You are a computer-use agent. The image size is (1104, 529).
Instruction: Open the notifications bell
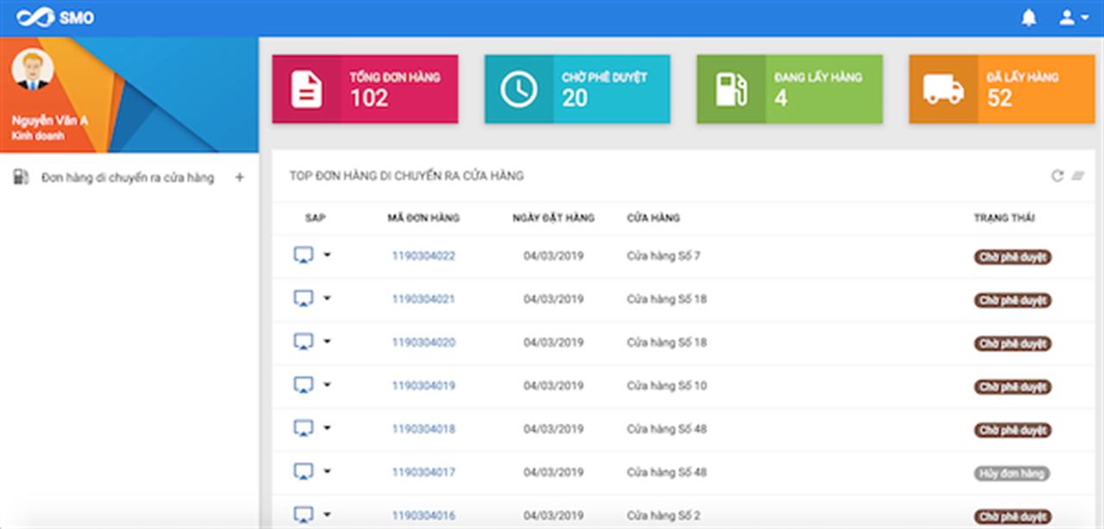[x=1028, y=18]
